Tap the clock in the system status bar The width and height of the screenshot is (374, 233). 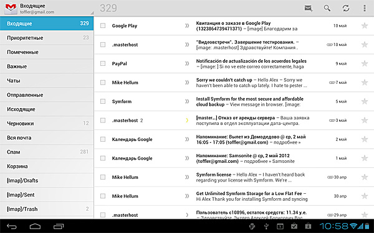(x=334, y=226)
